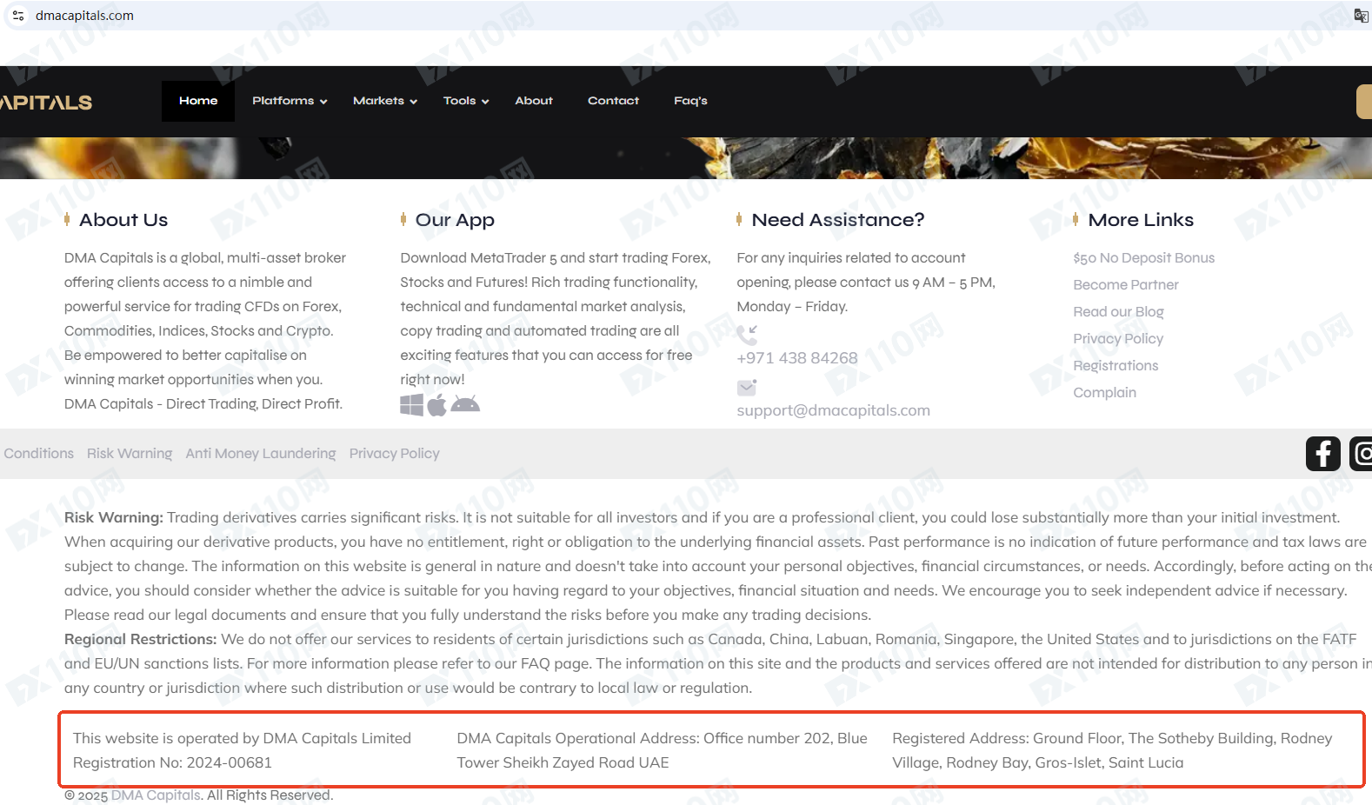1372x805 pixels.
Task: Click the site info icon in address bar
Action: point(18,16)
